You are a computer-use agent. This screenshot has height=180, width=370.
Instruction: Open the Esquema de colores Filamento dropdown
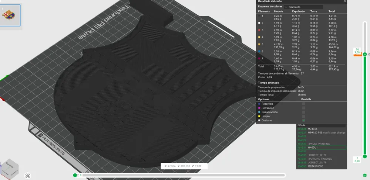303,7
